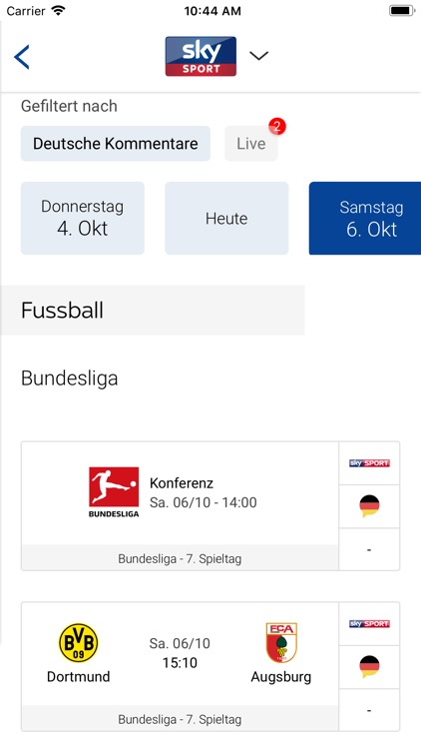This screenshot has height=749, width=421.
Task: Select the Samstag 6. Okt tab
Action: (x=365, y=218)
